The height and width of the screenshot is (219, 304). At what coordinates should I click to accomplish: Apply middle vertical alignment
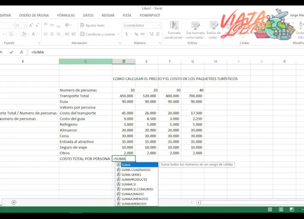tap(52, 25)
